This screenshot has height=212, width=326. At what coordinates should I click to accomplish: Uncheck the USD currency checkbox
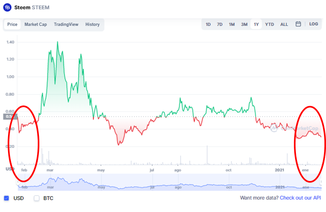click(x=6, y=198)
